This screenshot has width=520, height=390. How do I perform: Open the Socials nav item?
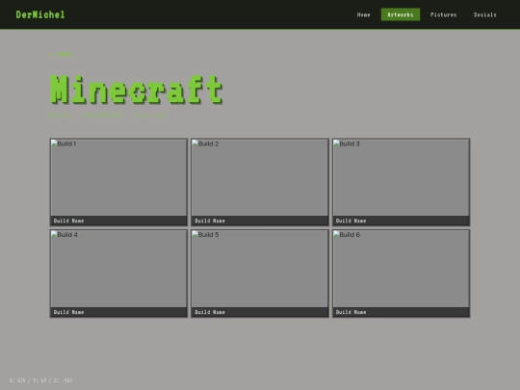point(484,14)
